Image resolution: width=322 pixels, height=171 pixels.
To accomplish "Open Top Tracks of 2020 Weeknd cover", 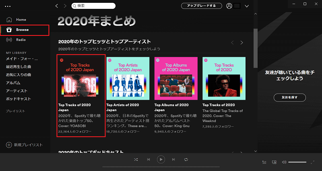I will pyautogui.click(x=224, y=78).
